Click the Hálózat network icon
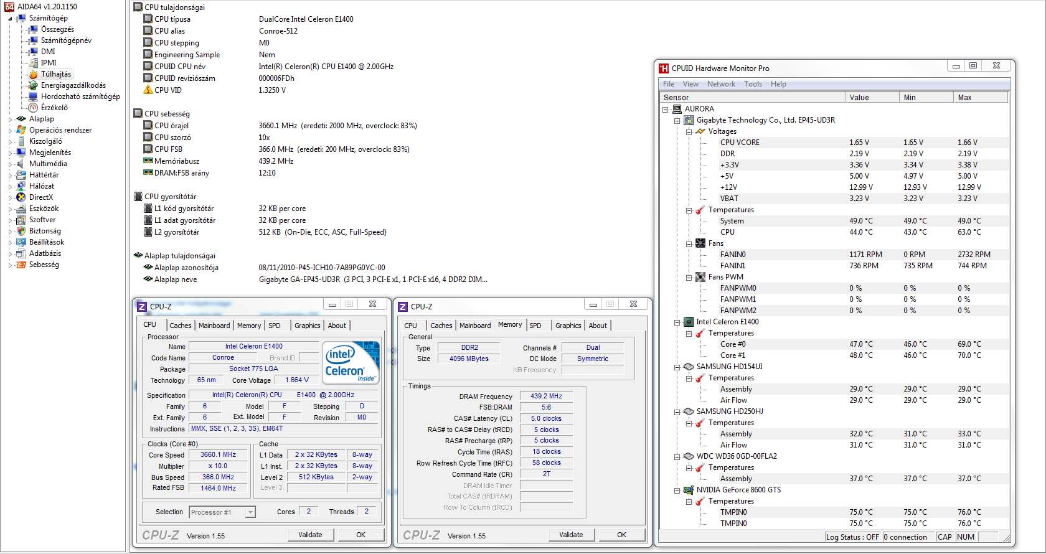This screenshot has width=1046, height=554. click(x=21, y=186)
